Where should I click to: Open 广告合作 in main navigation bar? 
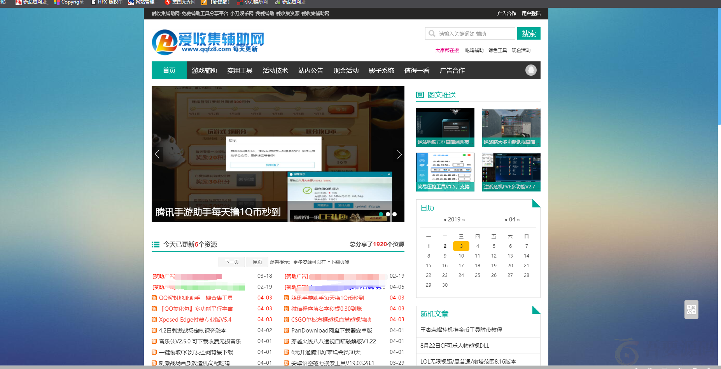pos(452,70)
